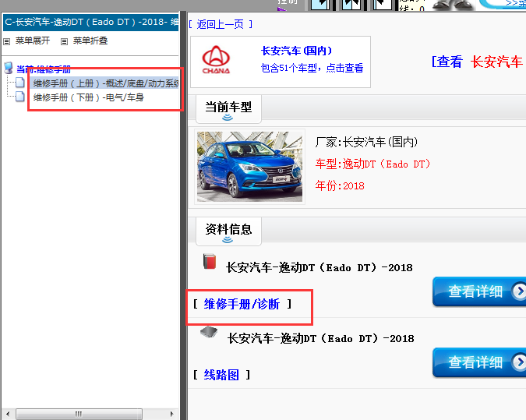This screenshot has height=420, width=526.
Task: Click left arrow of horizontal scrollbar
Action: [x=8, y=414]
